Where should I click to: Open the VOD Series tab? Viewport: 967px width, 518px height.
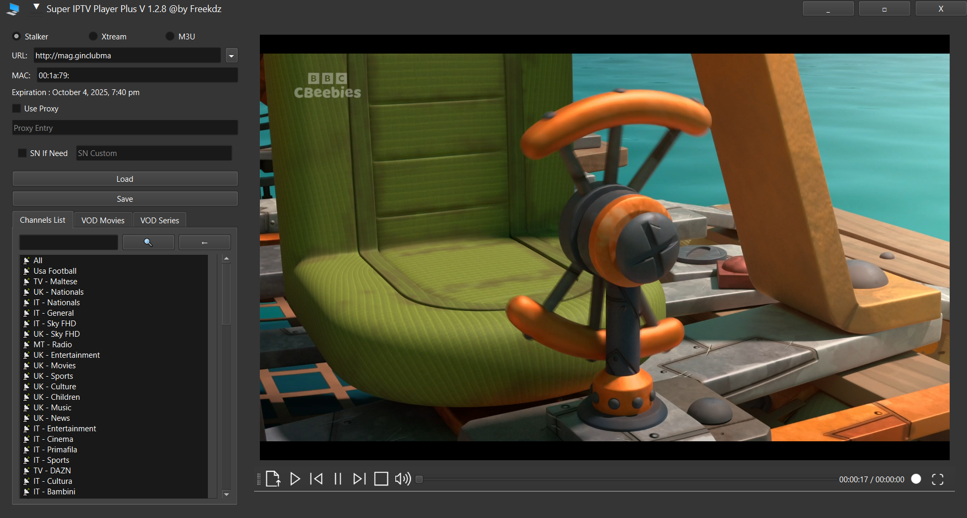160,220
